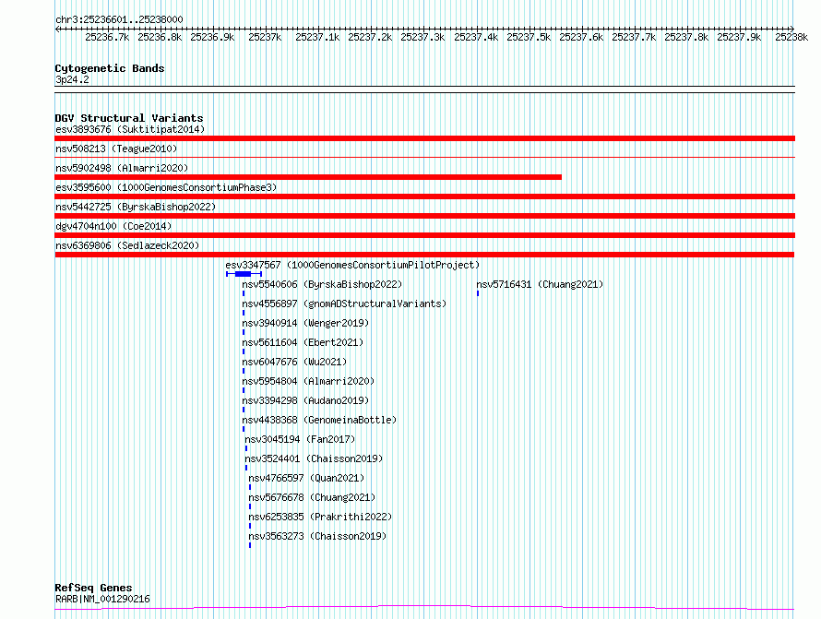This screenshot has width=821, height=619.
Task: Click the RARB|NM_001290216 gene label
Action: click(x=102, y=599)
